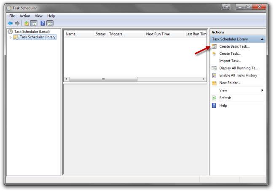This screenshot has height=191, width=274.
Task: Click the Task Scheduler (Local) clock icon
Action: (x=10, y=32)
